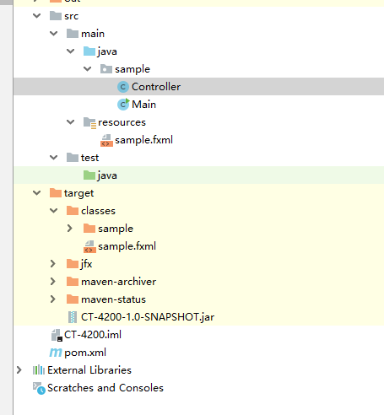Click the jfx folder icon

pos(73,264)
